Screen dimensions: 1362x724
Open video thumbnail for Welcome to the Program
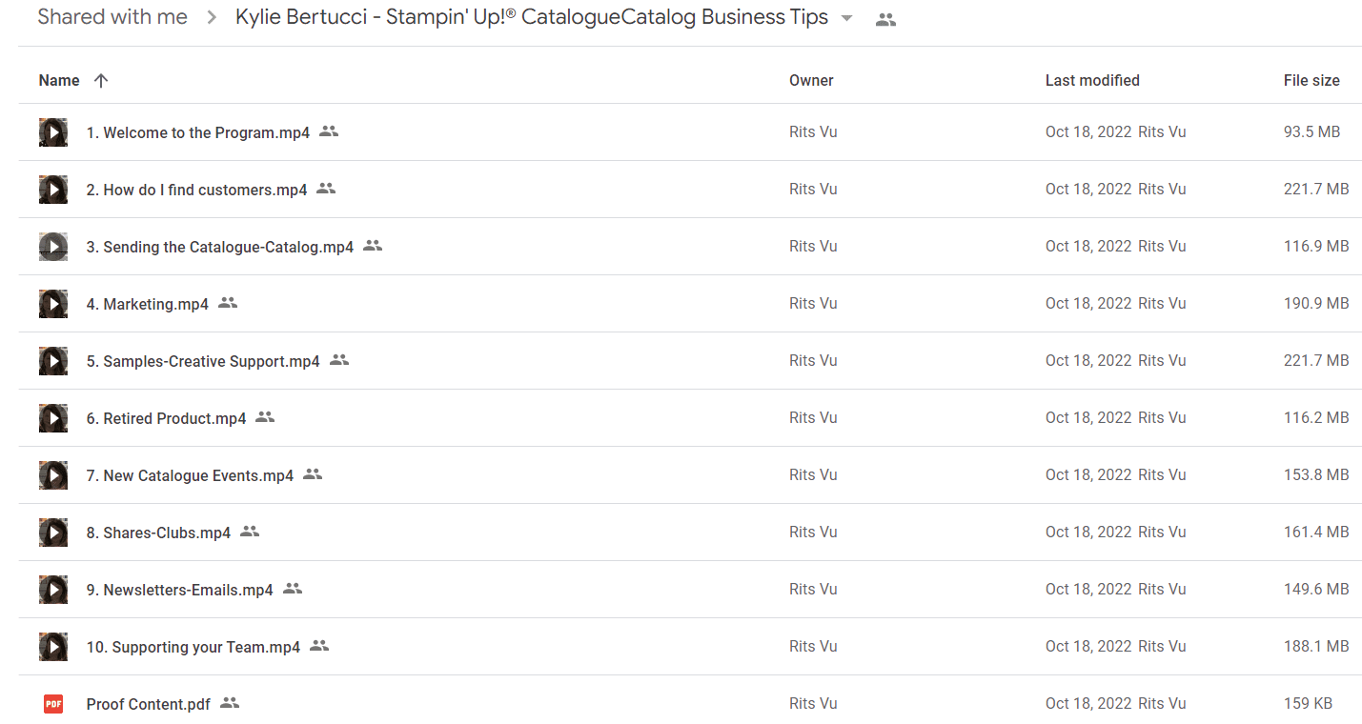53,132
